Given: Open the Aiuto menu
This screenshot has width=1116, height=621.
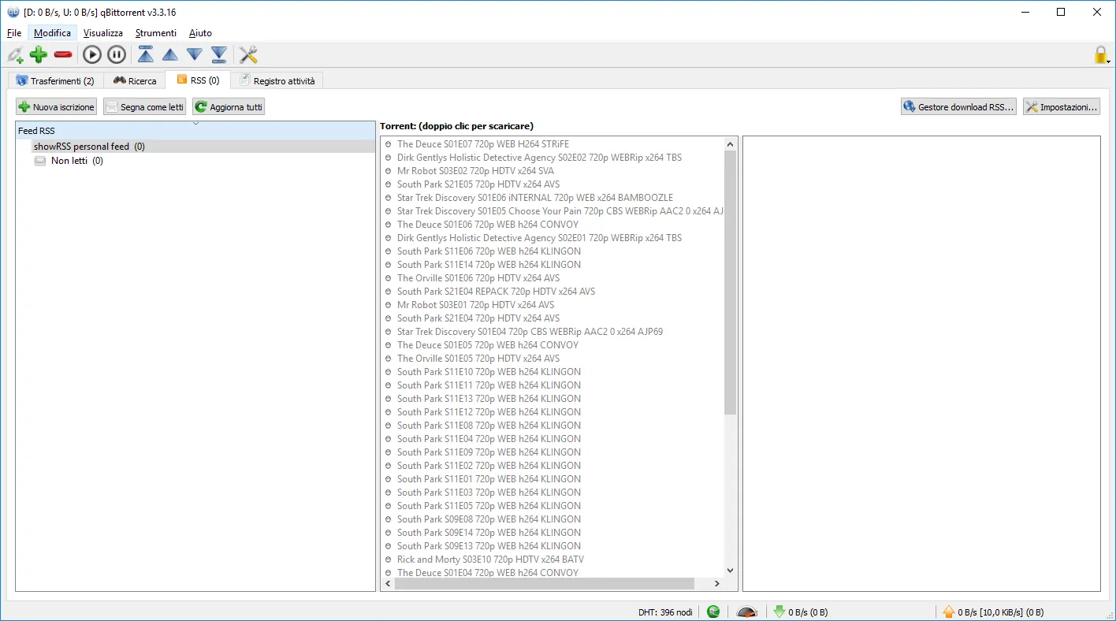Looking at the screenshot, I should [200, 33].
